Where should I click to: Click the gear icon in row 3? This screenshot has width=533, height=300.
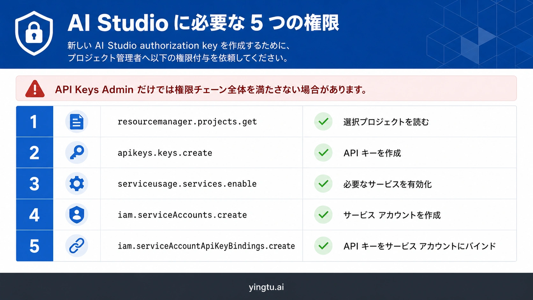(x=77, y=184)
